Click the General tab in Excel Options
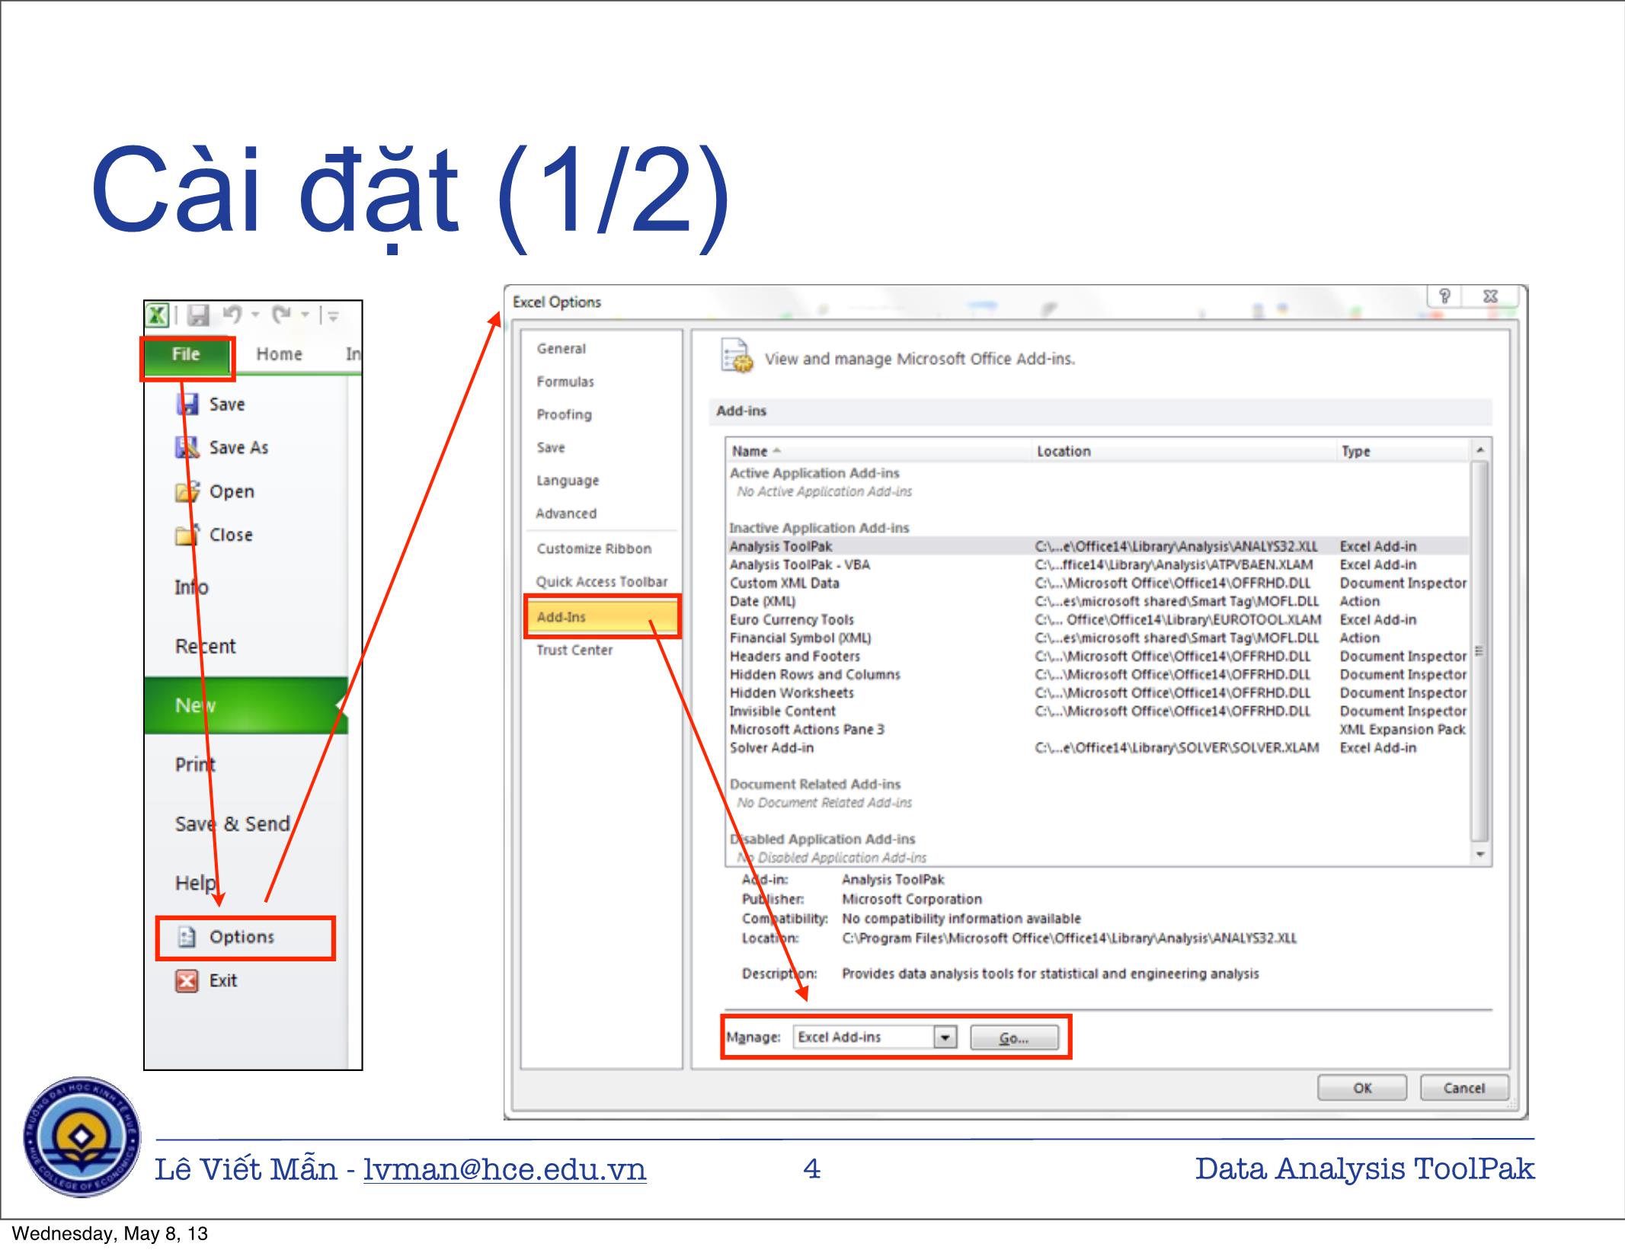1625x1250 pixels. click(561, 348)
